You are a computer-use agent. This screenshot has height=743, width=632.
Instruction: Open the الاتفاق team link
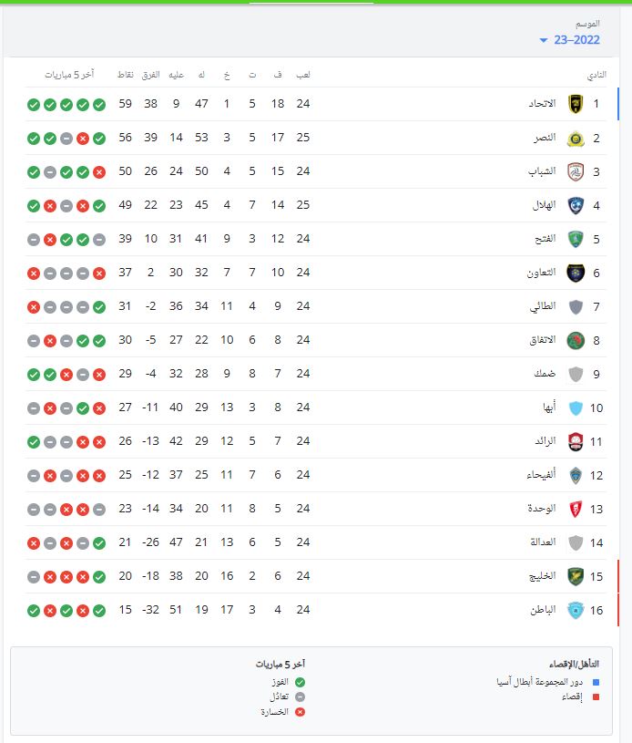pos(544,340)
